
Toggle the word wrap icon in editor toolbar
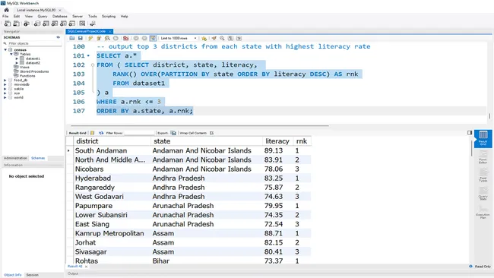(239, 38)
